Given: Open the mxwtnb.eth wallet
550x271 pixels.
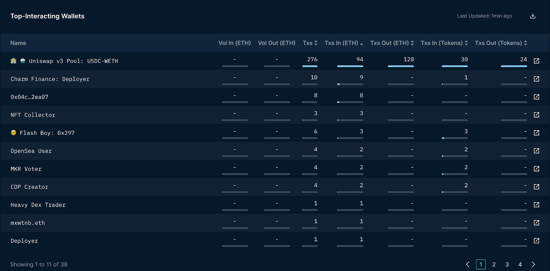Looking at the screenshot, I should [28, 223].
